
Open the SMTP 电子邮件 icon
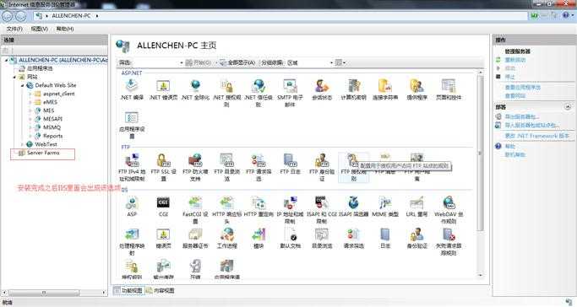point(290,86)
